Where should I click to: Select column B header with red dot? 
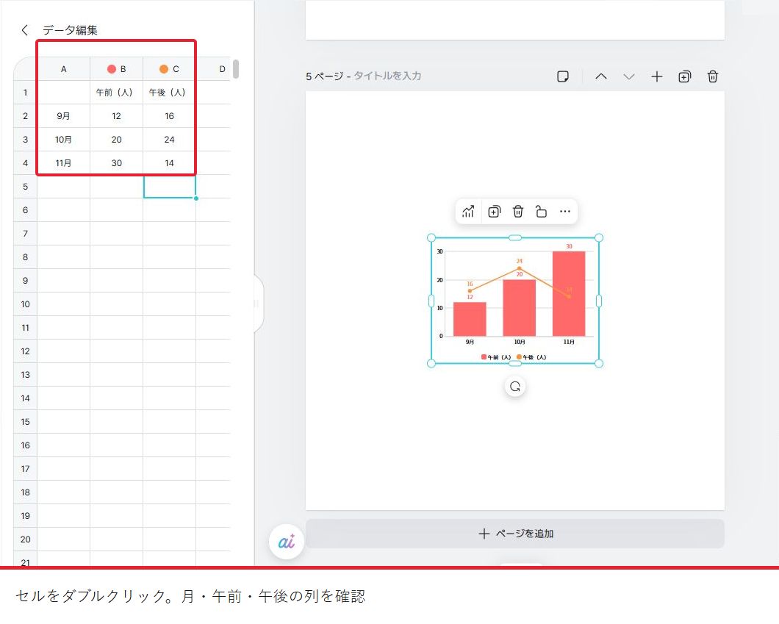tap(116, 69)
